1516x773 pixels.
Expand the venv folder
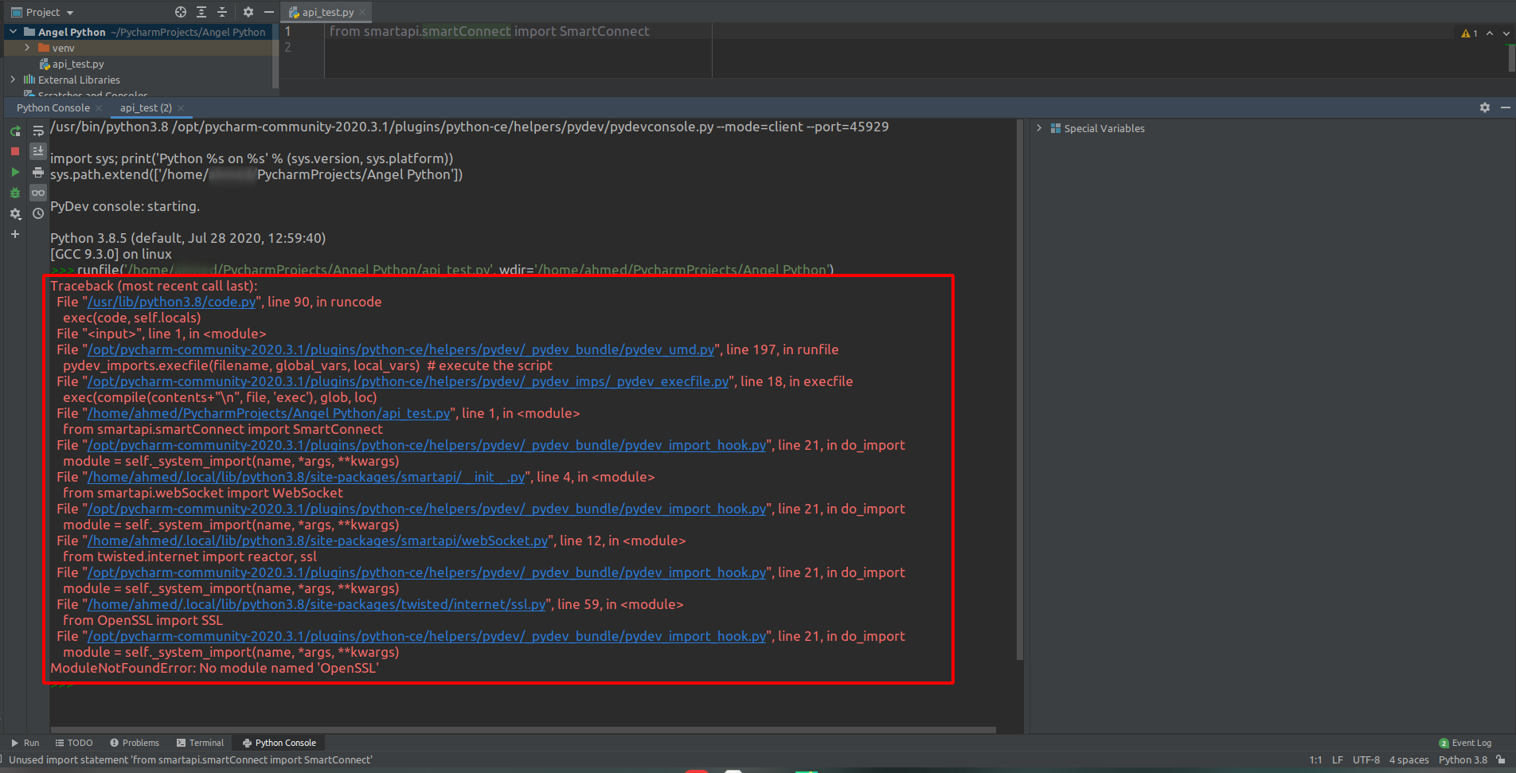(27, 48)
